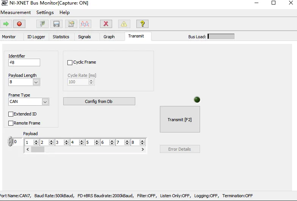This screenshot has width=297, height=201.
Task: Click the payload byte 8 stepper
Action: (x=142, y=142)
